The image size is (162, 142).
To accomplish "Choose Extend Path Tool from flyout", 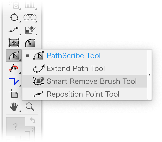I will 85,69.
